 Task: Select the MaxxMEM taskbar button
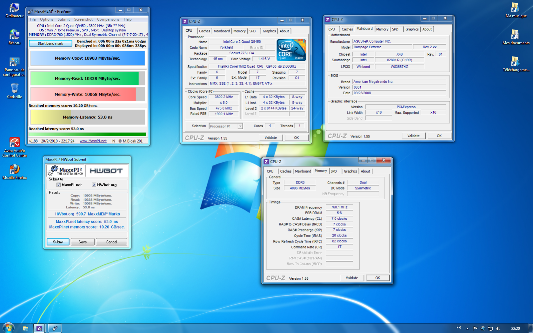[x=55, y=328]
